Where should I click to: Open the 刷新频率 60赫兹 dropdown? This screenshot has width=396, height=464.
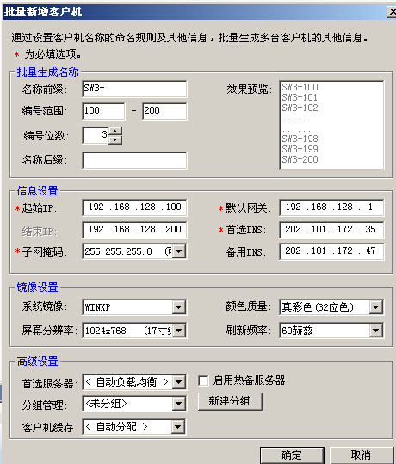pyautogui.click(x=376, y=331)
